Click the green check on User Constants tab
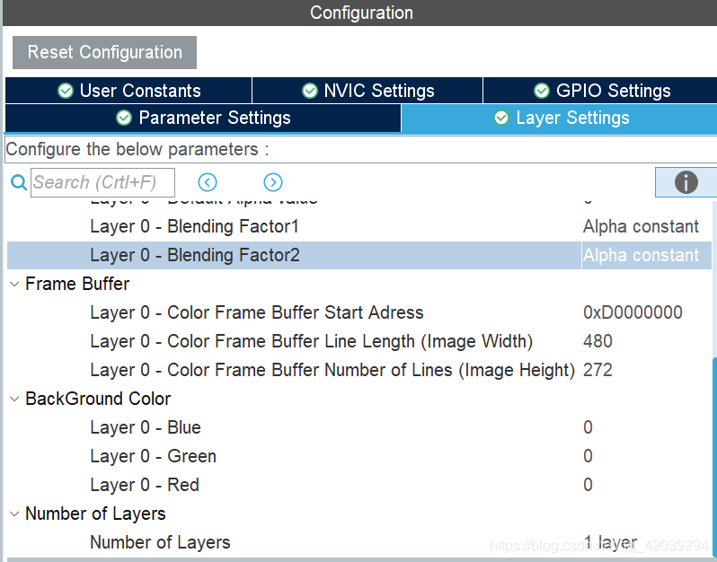717x562 pixels. [66, 91]
